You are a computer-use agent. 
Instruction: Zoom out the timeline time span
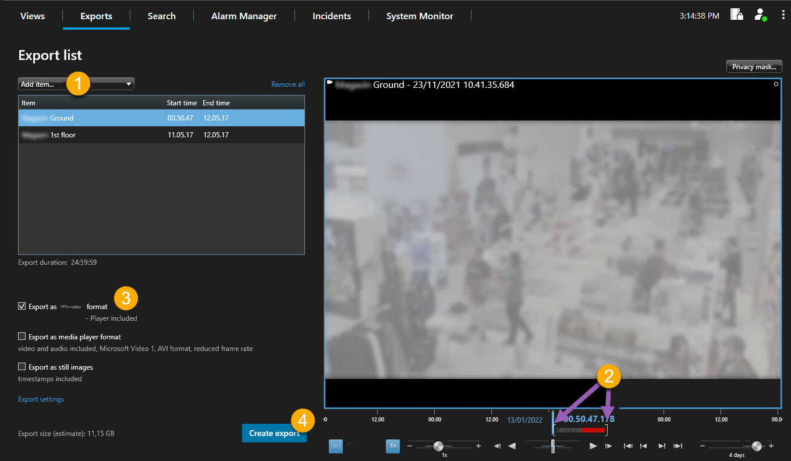pyautogui.click(x=702, y=446)
